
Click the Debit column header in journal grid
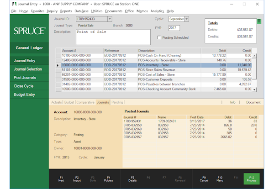214,51
